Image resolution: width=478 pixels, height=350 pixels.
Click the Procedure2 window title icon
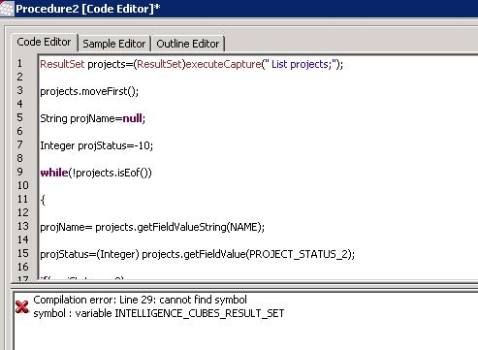tap(7, 8)
